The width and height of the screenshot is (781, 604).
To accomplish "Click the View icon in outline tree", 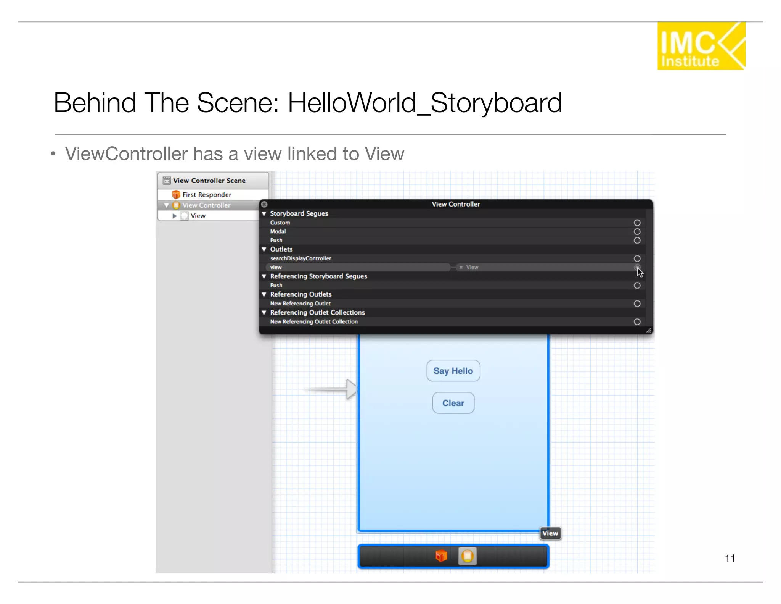I will [185, 216].
